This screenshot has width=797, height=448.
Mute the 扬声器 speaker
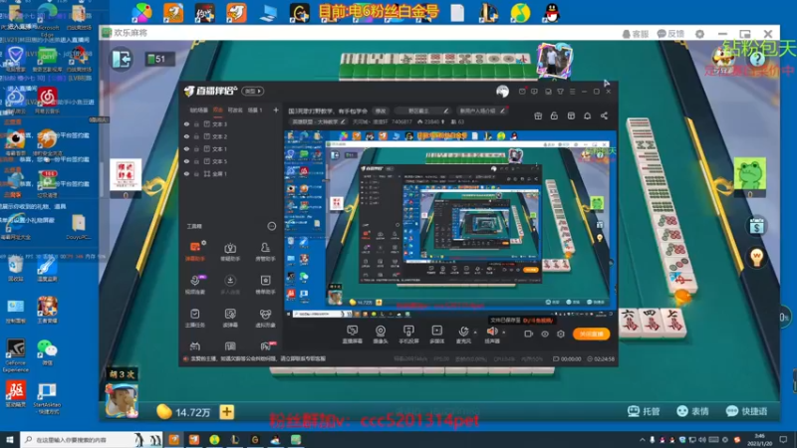[x=491, y=335]
